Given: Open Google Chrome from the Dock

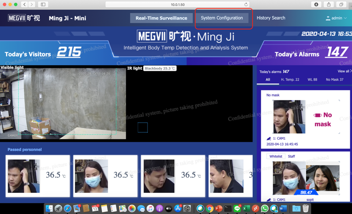Looking at the screenshot, I should 210,209.
